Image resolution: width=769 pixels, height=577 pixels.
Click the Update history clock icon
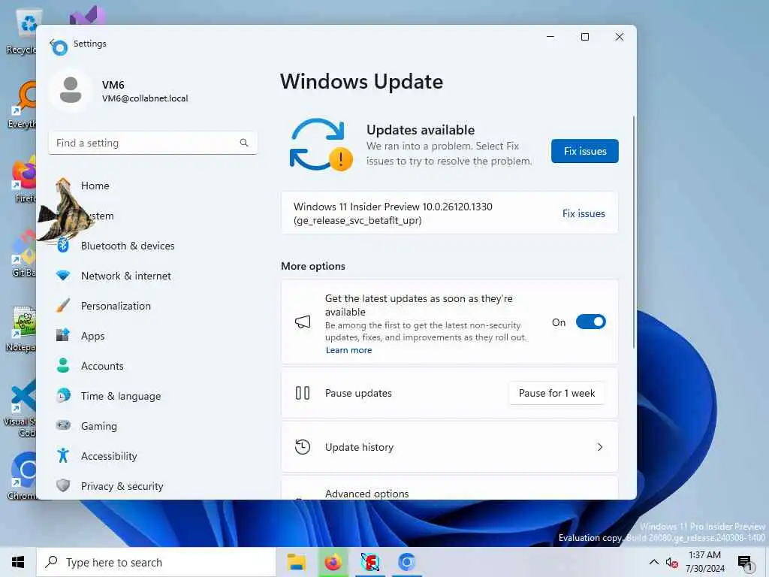tap(303, 447)
